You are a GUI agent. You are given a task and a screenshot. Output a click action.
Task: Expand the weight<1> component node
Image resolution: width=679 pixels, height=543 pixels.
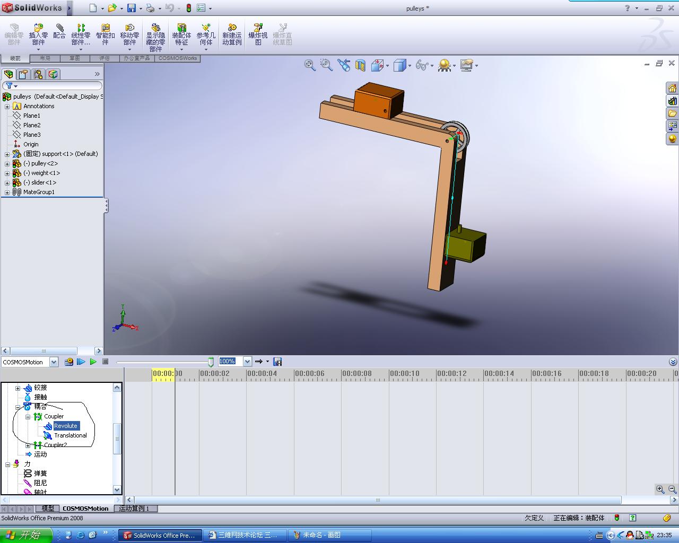[7, 173]
